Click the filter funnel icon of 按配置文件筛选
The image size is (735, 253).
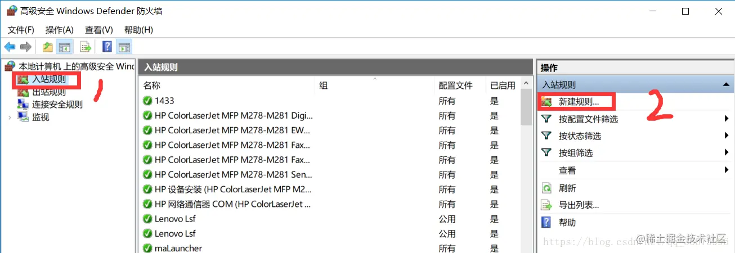[546, 119]
